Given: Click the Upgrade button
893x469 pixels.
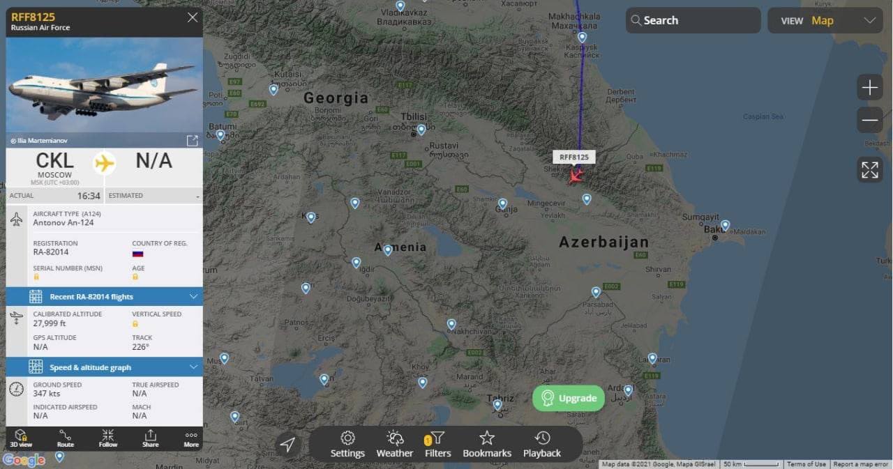Looking at the screenshot, I should [x=569, y=398].
